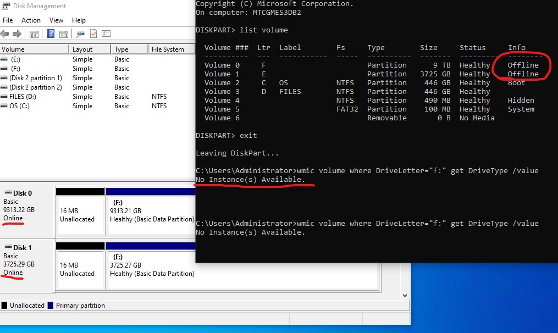Image resolution: width=558 pixels, height=333 pixels.
Task: Click drive icon beside FILES (D:) row
Action: pyautogui.click(x=4, y=96)
